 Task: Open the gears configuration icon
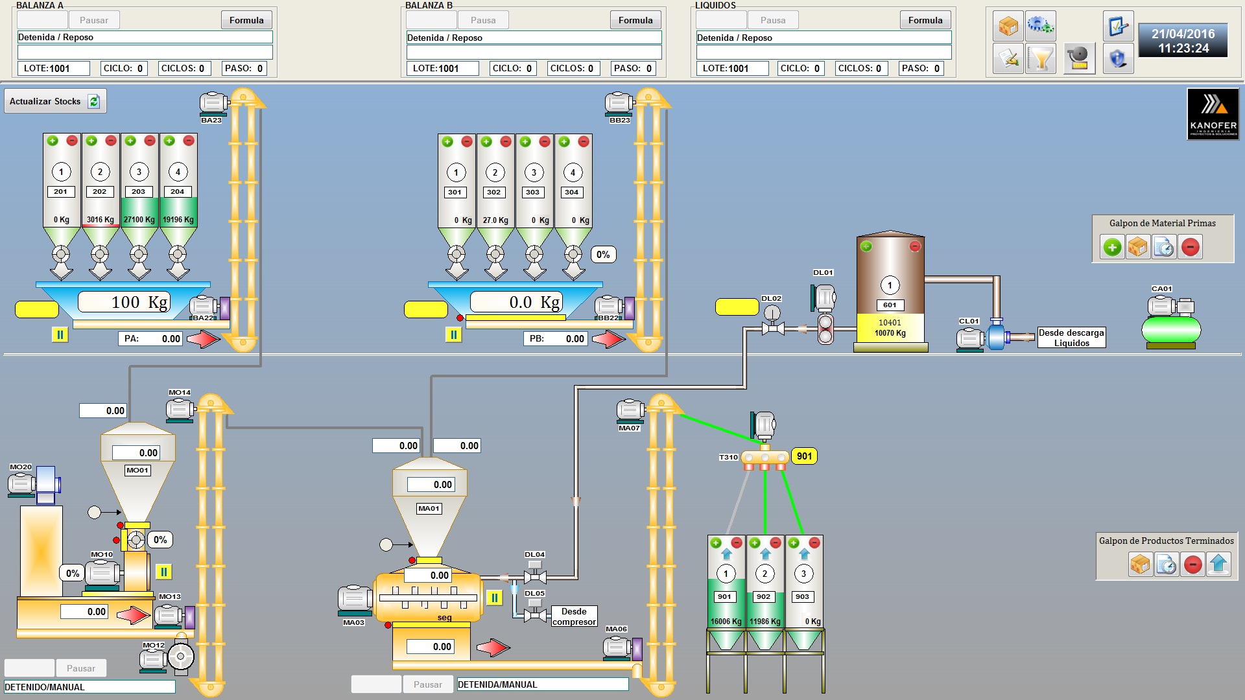[1041, 26]
